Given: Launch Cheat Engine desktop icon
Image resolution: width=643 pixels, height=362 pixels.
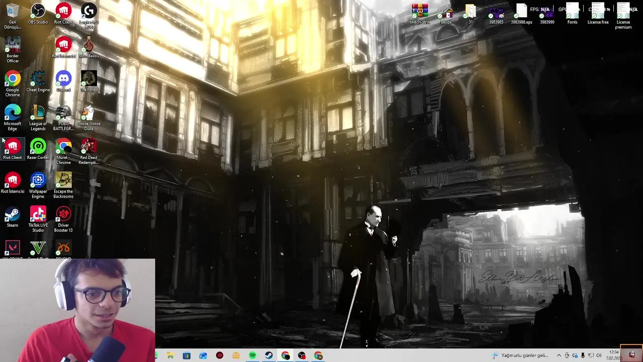Looking at the screenshot, I should point(38,81).
